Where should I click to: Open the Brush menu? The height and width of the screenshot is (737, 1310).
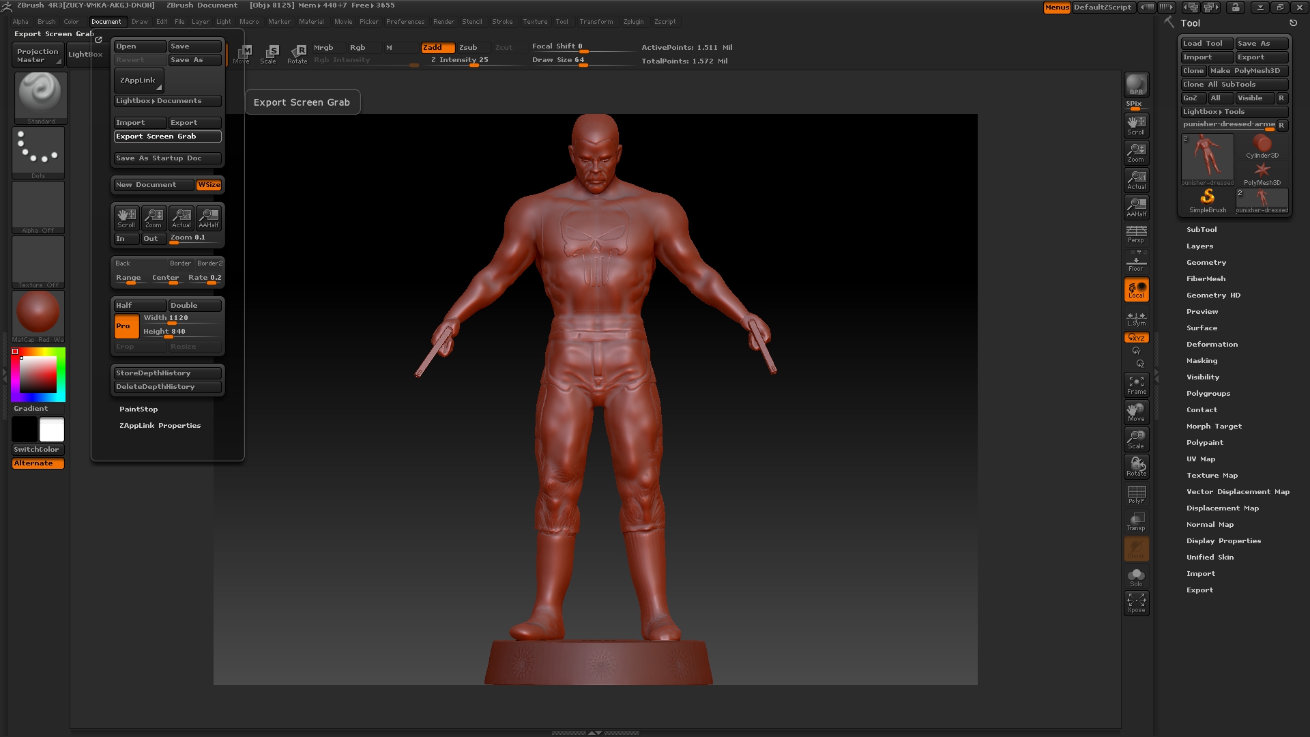click(46, 22)
